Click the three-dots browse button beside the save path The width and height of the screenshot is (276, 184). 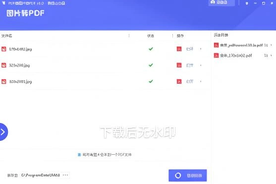(65, 175)
